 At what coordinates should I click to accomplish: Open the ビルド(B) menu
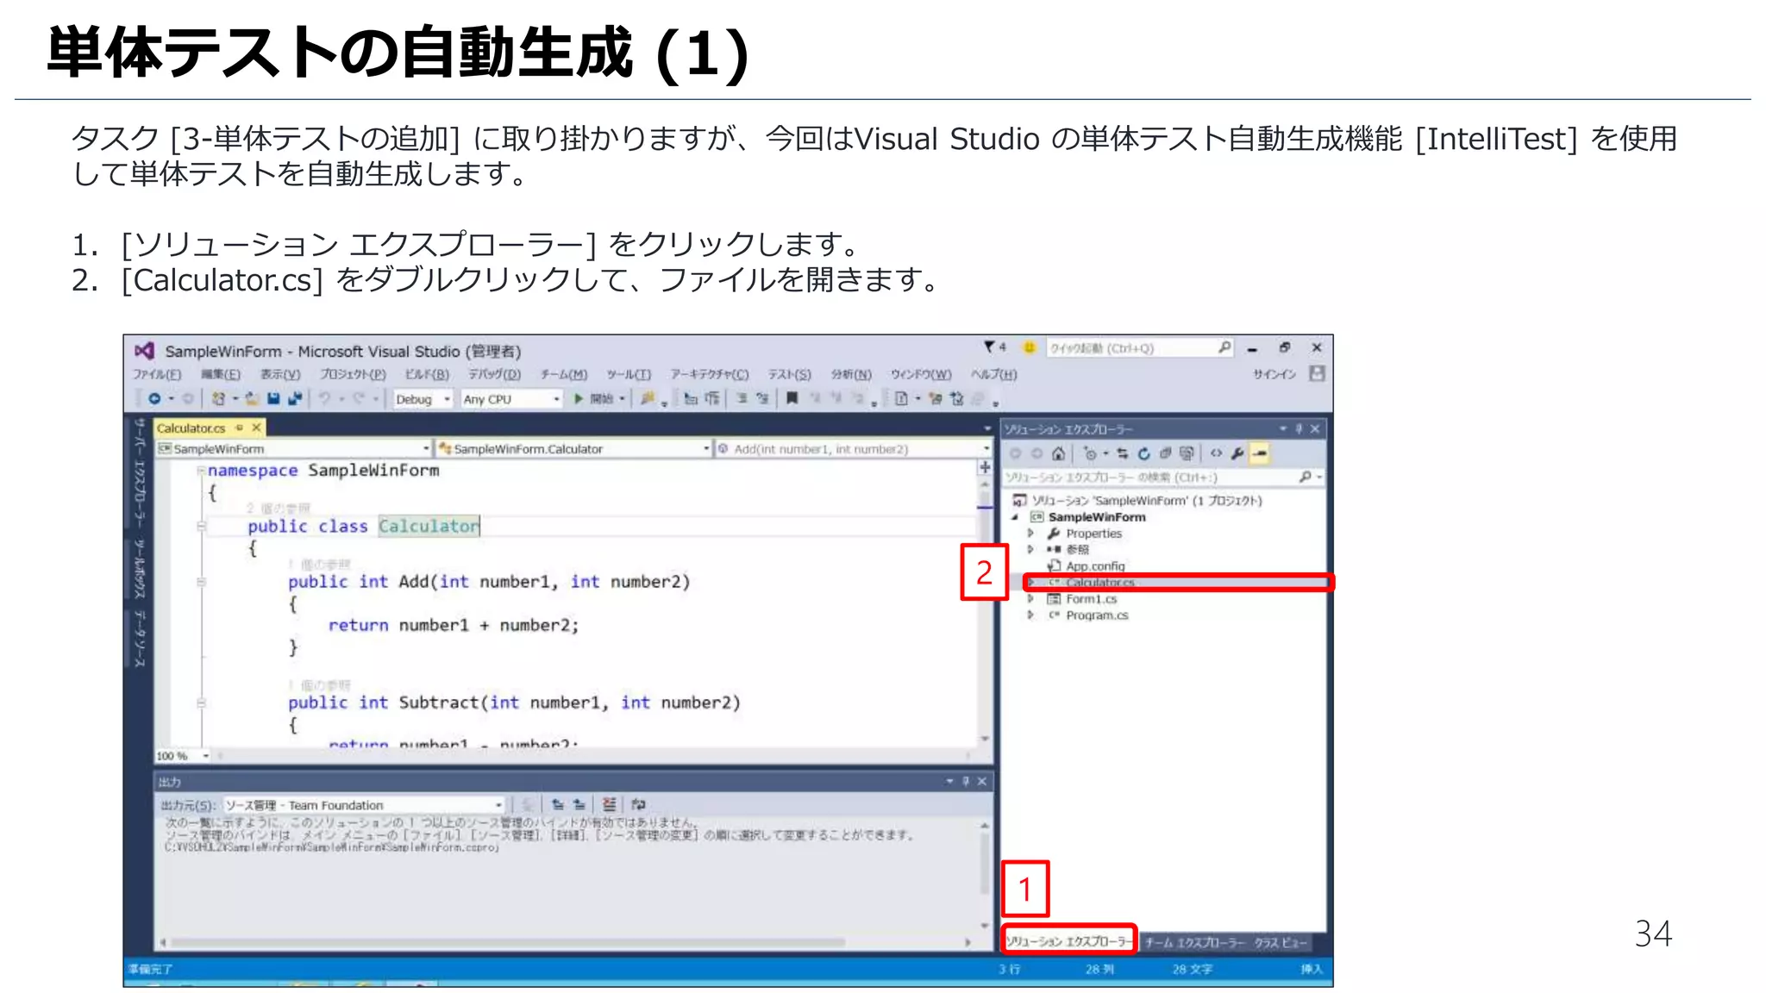click(x=427, y=374)
